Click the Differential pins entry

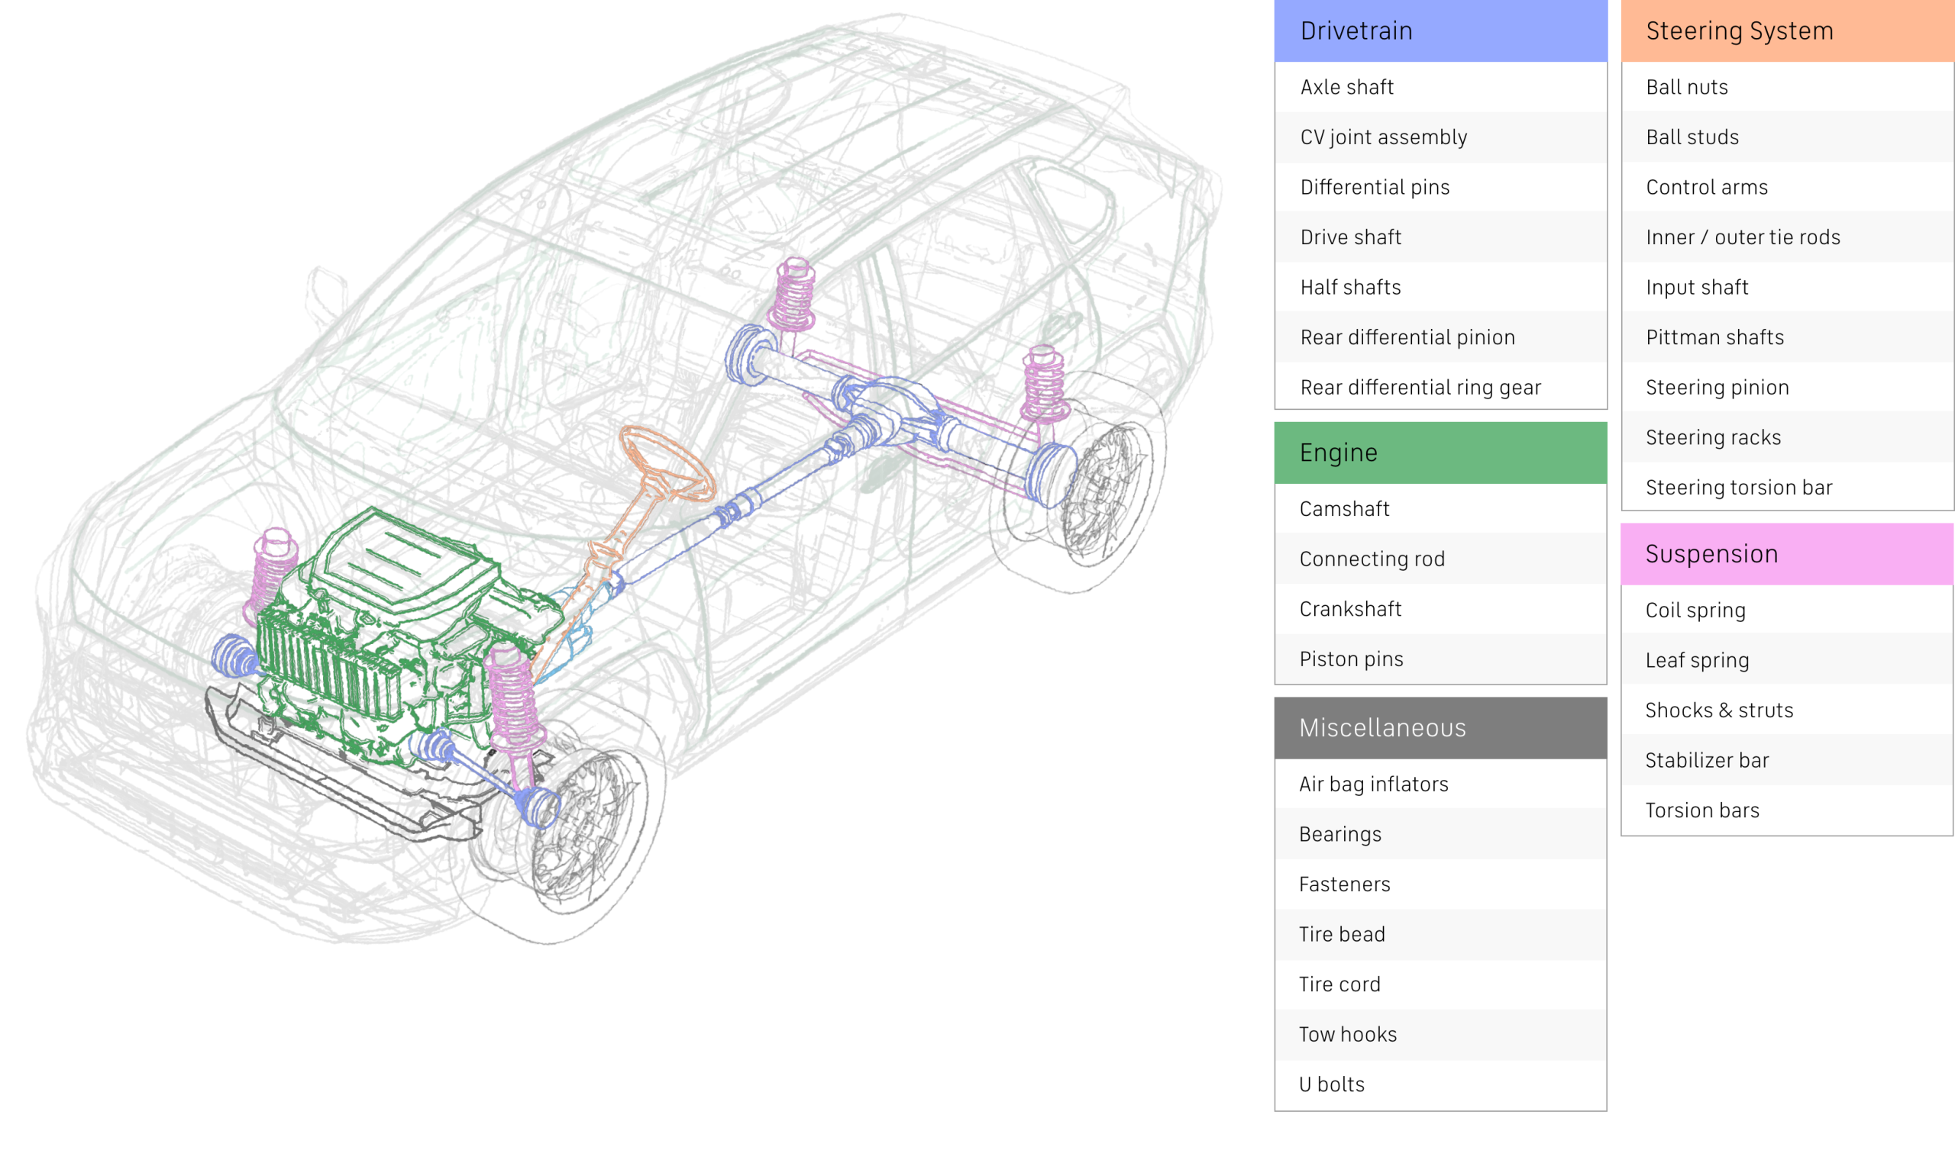pyautogui.click(x=1440, y=187)
